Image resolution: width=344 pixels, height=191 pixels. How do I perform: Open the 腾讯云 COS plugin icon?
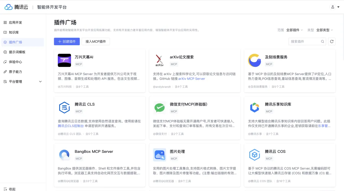pos(254,155)
